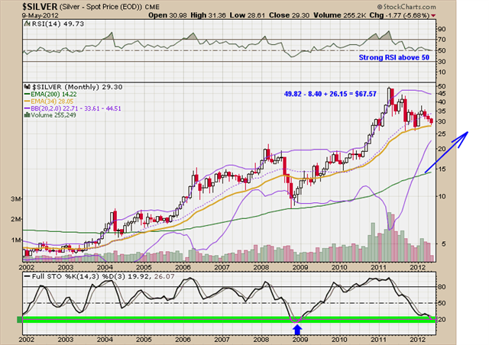Click the orange EMA(34) legend marker
Image resolution: width=489 pixels, height=345 pixels.
[x=27, y=103]
